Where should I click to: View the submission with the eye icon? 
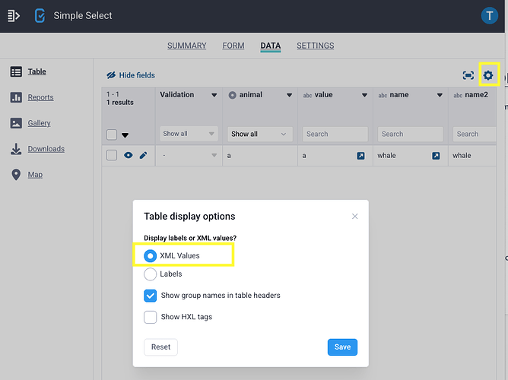[129, 155]
